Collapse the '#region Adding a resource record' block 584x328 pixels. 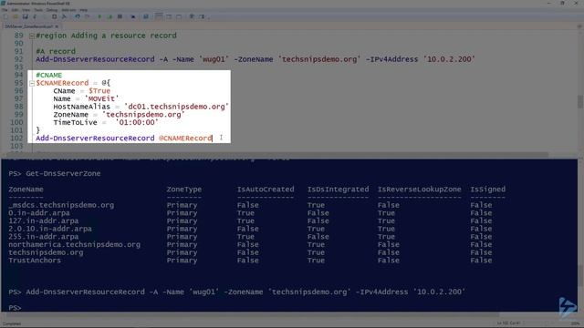(32, 36)
